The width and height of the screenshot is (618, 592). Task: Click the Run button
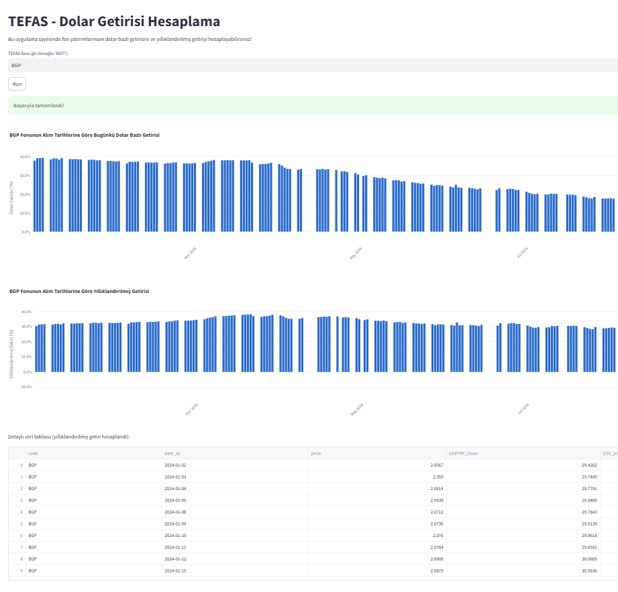17,84
